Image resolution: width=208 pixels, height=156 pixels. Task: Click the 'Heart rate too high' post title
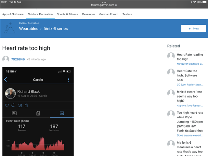click(26, 48)
